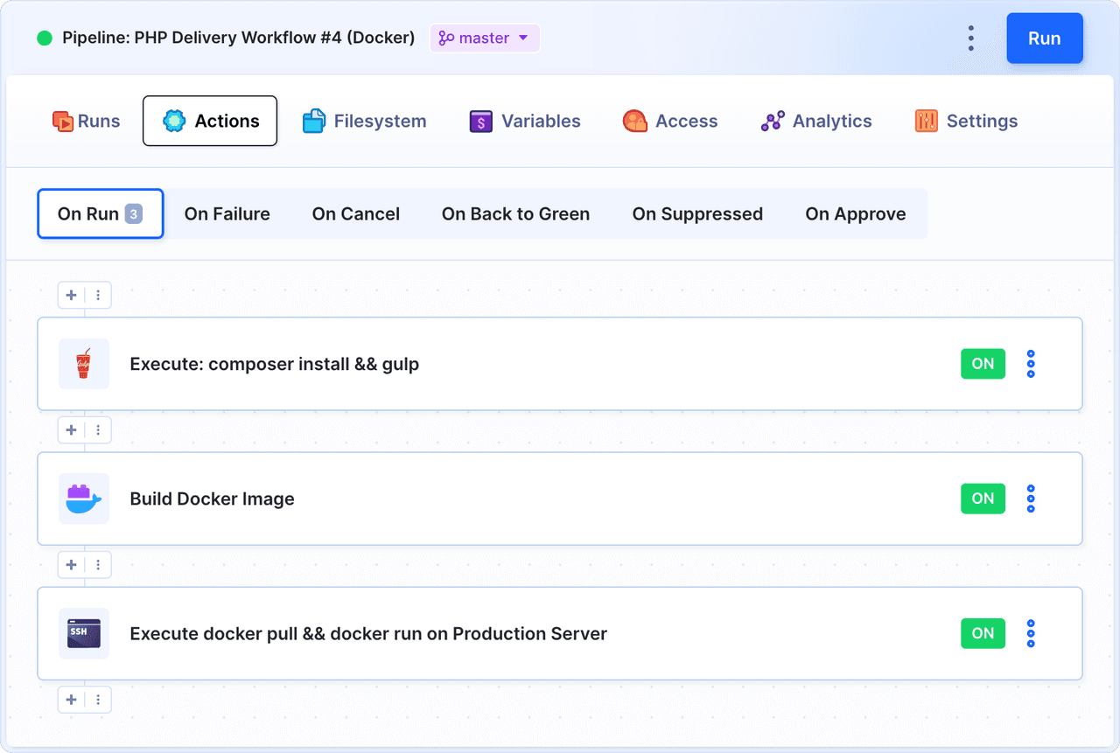
Task: Switch to On Cancel actions
Action: (x=356, y=214)
